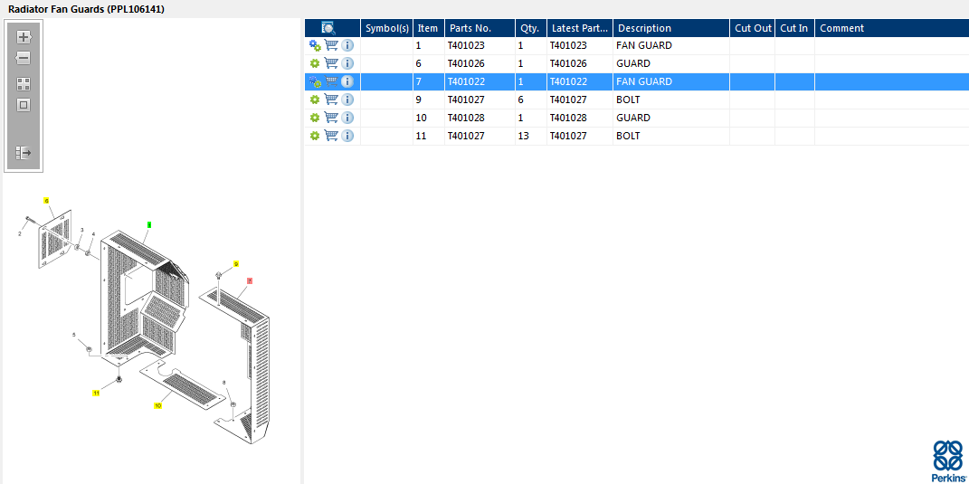Click gear icon for item 6 GUARD
Viewport: 969px width, 484px height.
[315, 63]
